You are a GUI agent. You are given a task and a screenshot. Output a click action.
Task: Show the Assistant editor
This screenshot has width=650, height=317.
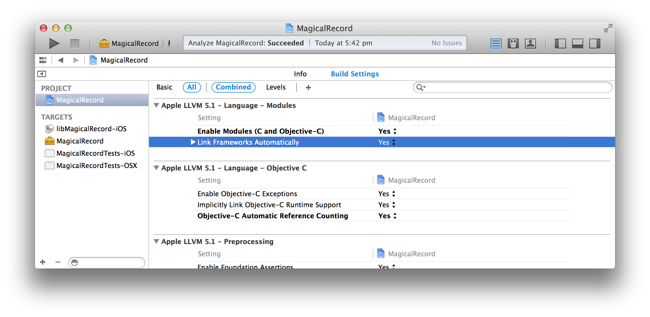[513, 44]
